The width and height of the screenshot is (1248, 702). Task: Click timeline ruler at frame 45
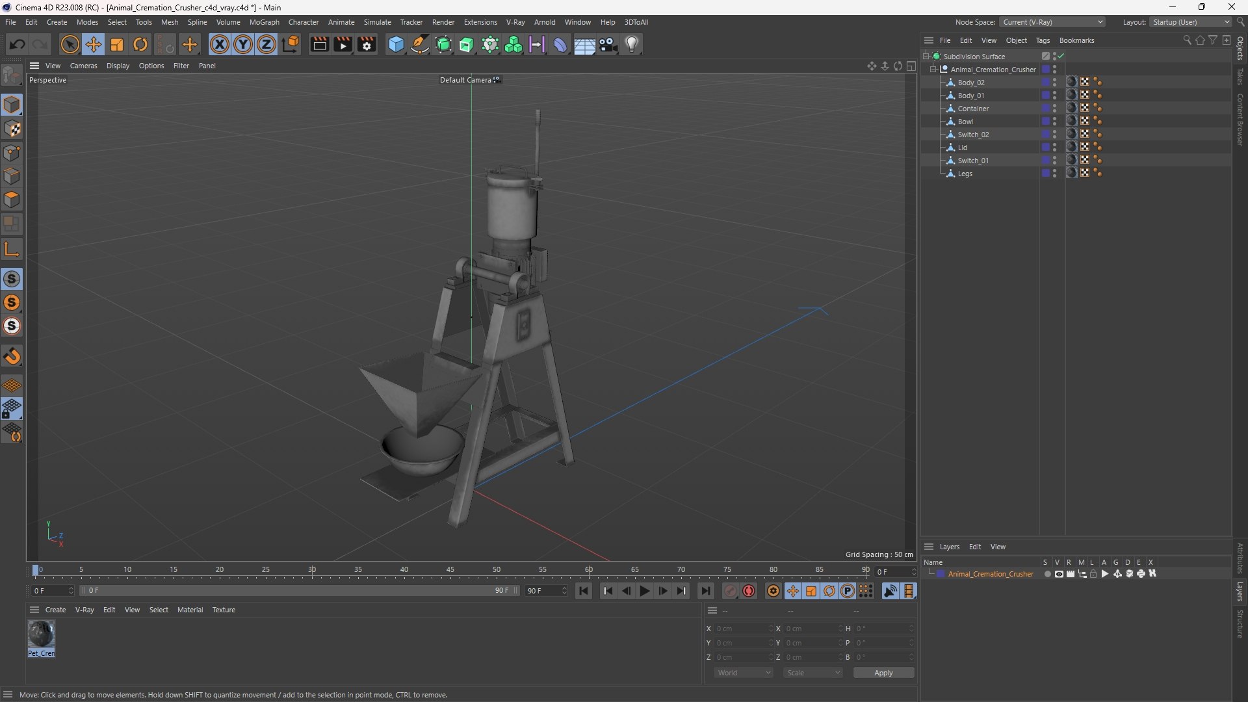pos(450,571)
